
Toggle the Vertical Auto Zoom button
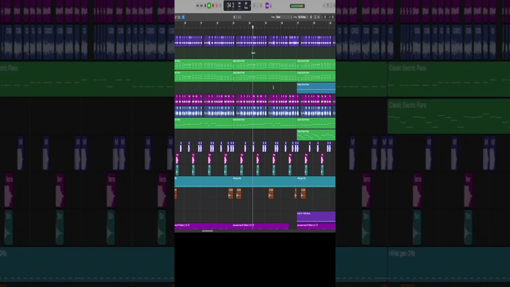315,17
